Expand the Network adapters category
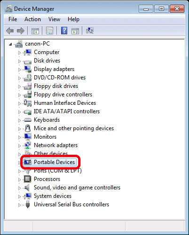The image size is (189, 235). (x=19, y=146)
